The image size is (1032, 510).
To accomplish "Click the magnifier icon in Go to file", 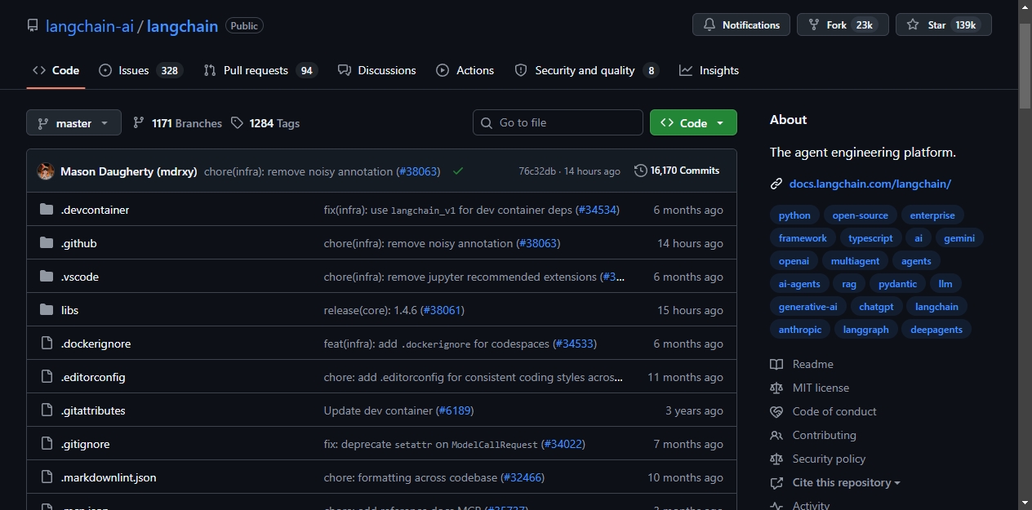I will point(487,122).
